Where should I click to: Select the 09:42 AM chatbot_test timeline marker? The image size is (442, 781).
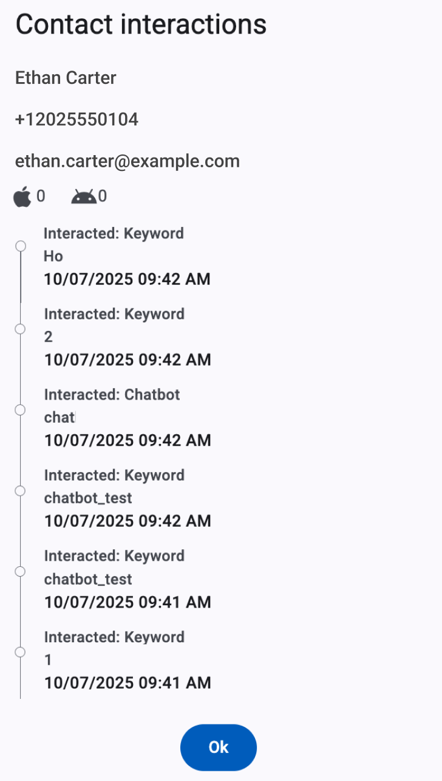pyautogui.click(x=20, y=490)
